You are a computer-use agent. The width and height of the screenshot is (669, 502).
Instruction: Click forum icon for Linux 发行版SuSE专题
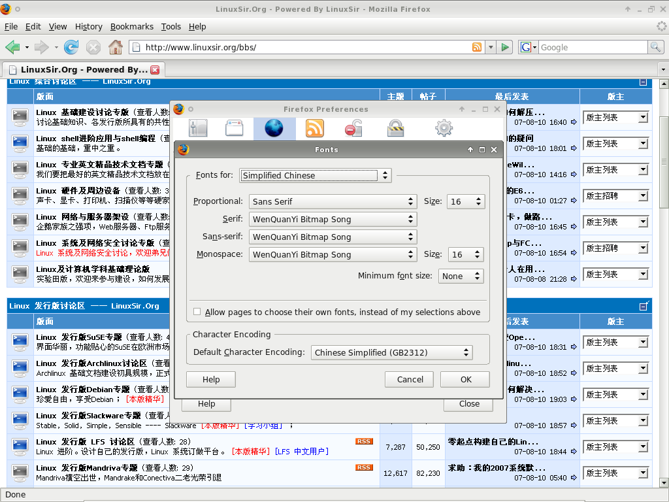point(20,342)
